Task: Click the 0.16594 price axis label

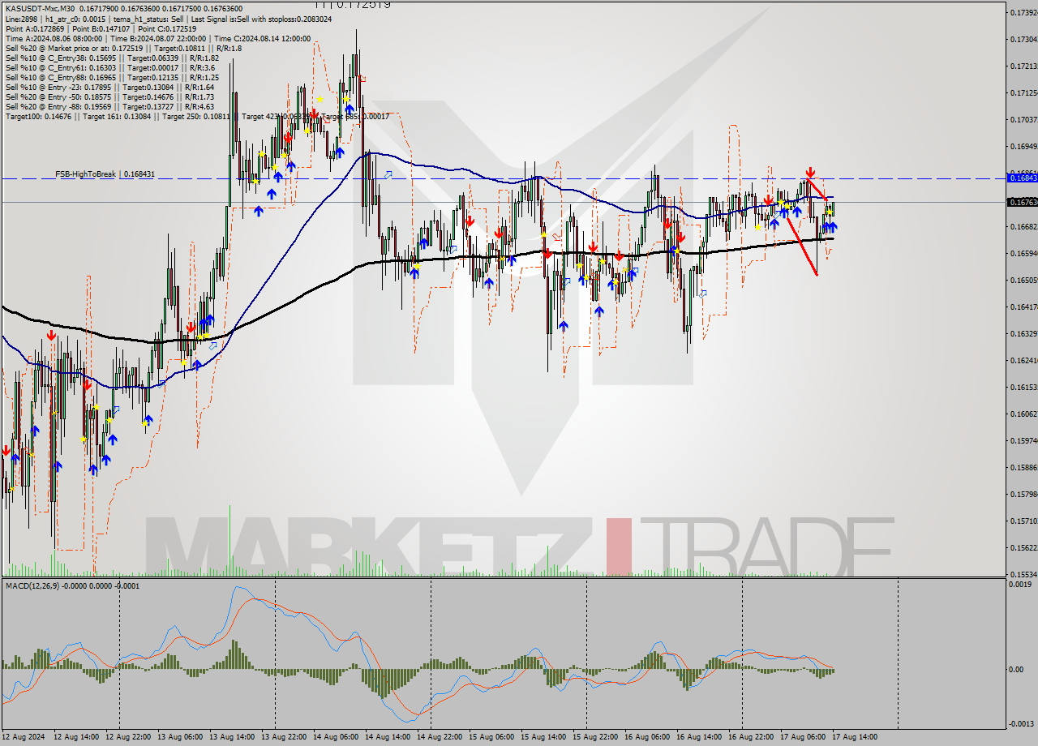Action: 1023,253
